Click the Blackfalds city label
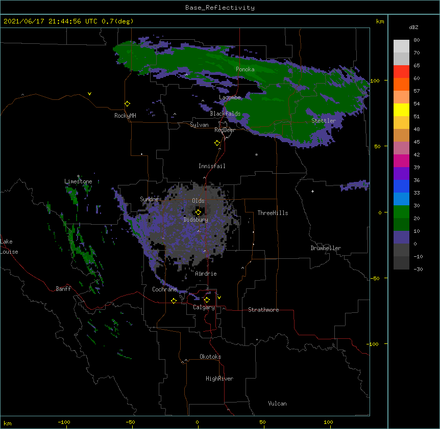 225,114
